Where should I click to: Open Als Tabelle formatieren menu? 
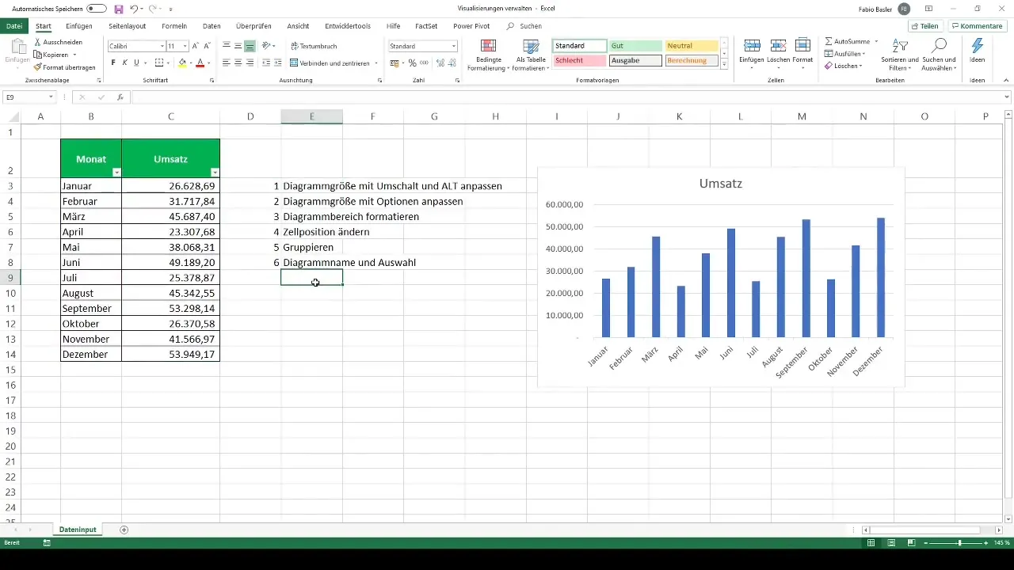pyautogui.click(x=532, y=55)
